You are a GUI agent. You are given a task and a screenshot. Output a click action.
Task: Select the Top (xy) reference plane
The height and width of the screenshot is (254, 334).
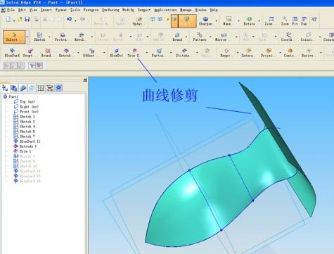pyautogui.click(x=25, y=101)
